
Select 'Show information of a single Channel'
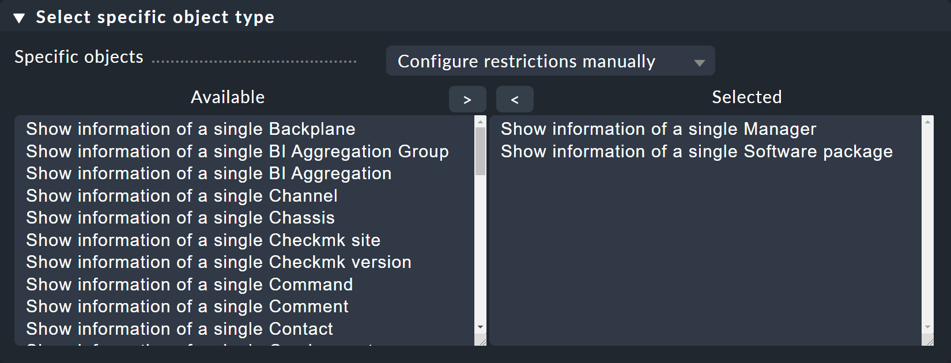tap(181, 195)
